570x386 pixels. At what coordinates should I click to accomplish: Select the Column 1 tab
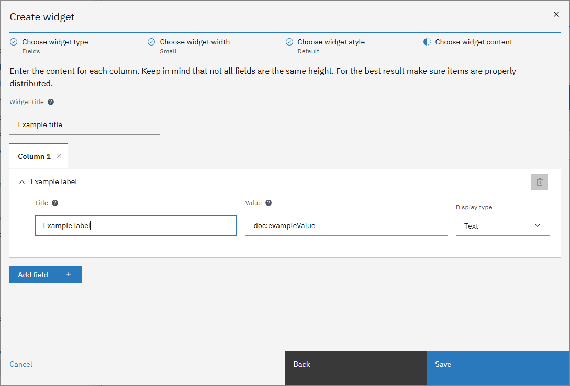(x=34, y=156)
